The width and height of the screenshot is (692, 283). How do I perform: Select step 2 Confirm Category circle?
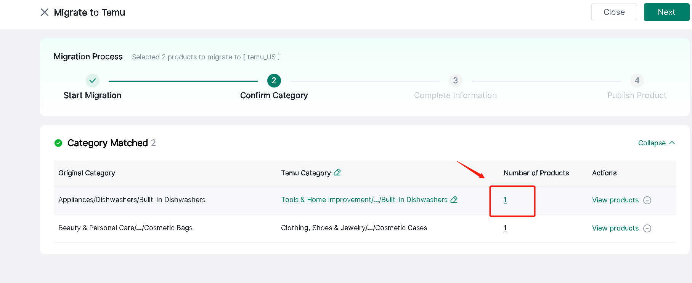[x=274, y=81]
